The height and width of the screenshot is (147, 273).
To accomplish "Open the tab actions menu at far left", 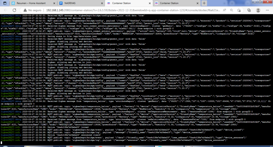I will tap(5, 3).
